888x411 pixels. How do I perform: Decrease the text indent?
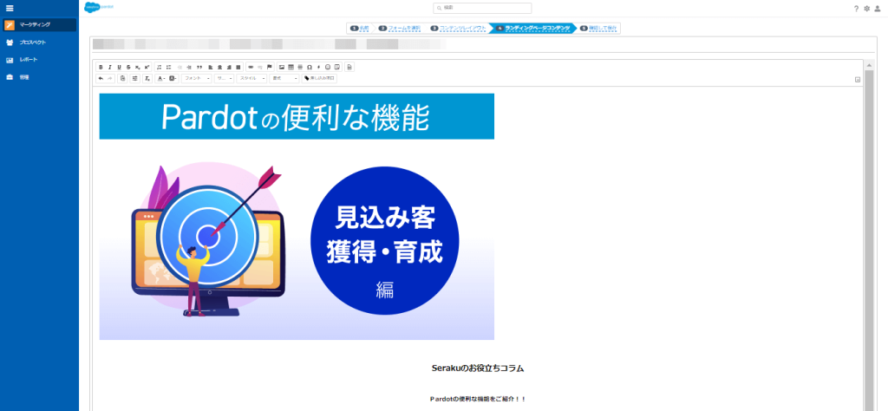180,68
